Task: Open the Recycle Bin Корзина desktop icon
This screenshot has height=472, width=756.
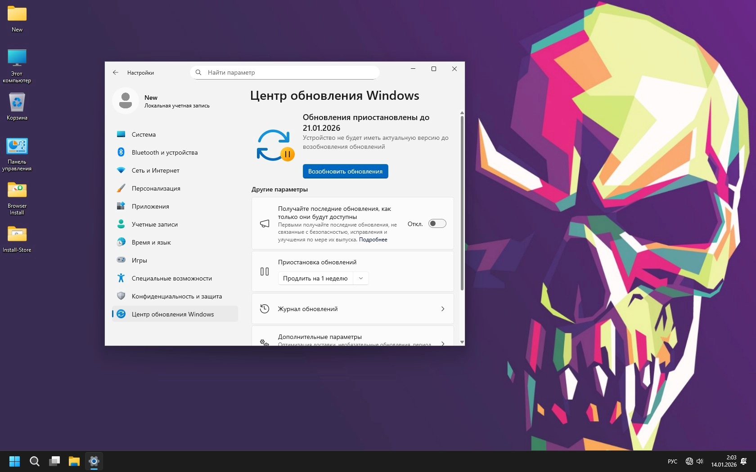Action: [x=17, y=107]
